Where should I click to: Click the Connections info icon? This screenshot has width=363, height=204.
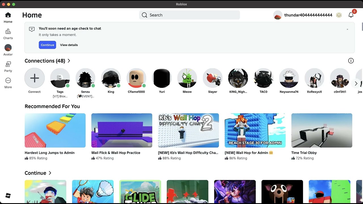click(351, 61)
